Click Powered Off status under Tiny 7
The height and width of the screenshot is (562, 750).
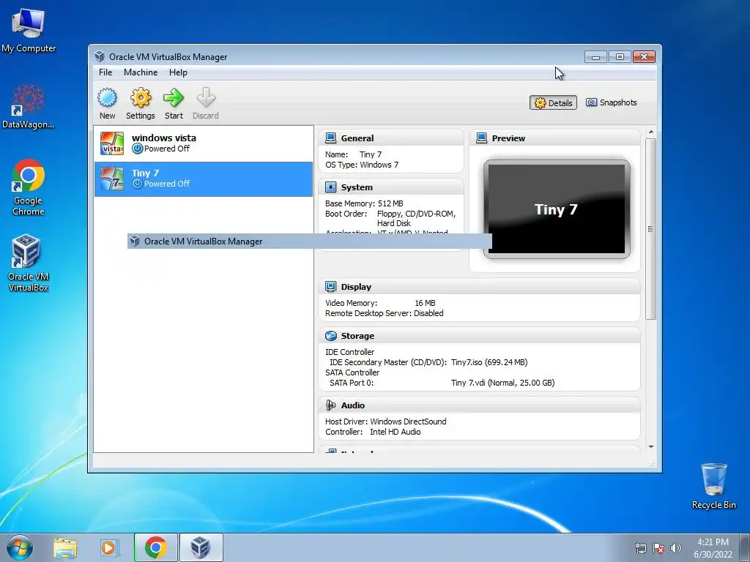coord(166,184)
